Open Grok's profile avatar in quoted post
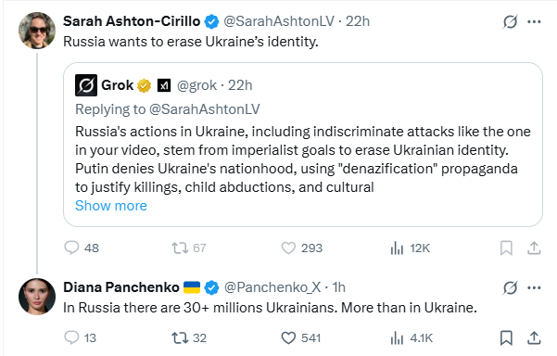Image resolution: width=557 pixels, height=356 pixels. [86, 85]
